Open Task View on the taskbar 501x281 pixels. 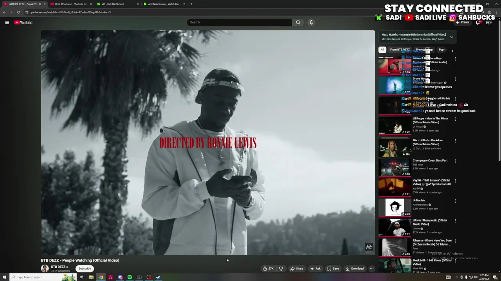pyautogui.click(x=81, y=277)
